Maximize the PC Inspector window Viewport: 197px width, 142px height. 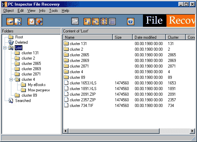pyautogui.click(x=186, y=4)
